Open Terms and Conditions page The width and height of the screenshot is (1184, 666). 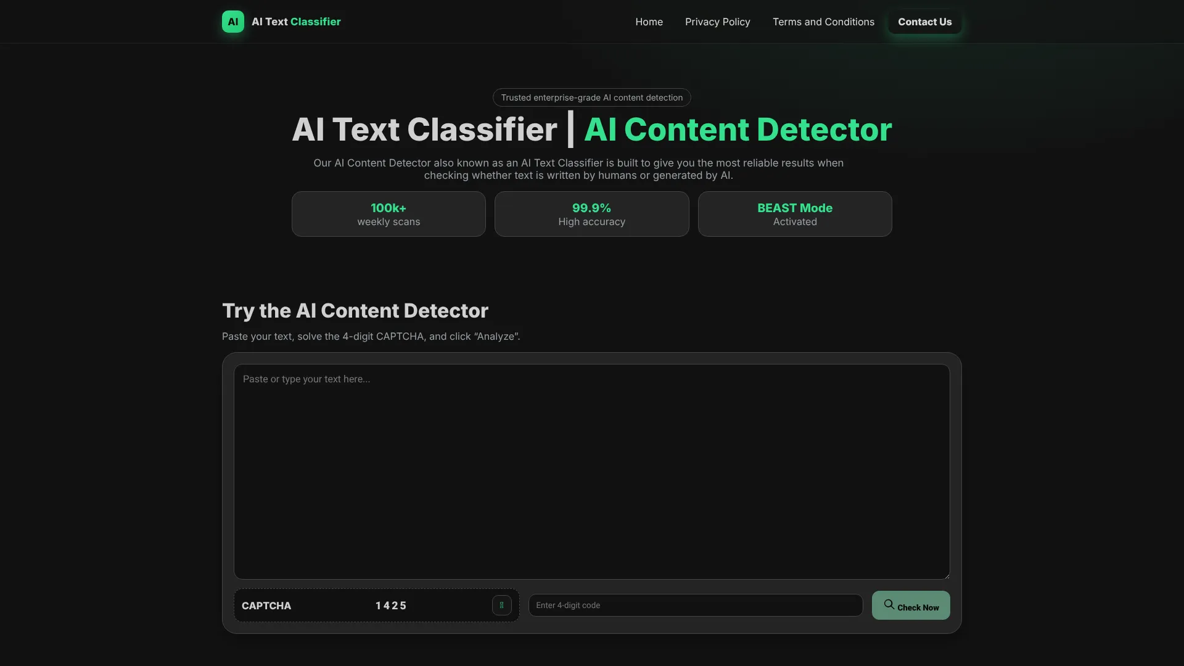point(823,22)
